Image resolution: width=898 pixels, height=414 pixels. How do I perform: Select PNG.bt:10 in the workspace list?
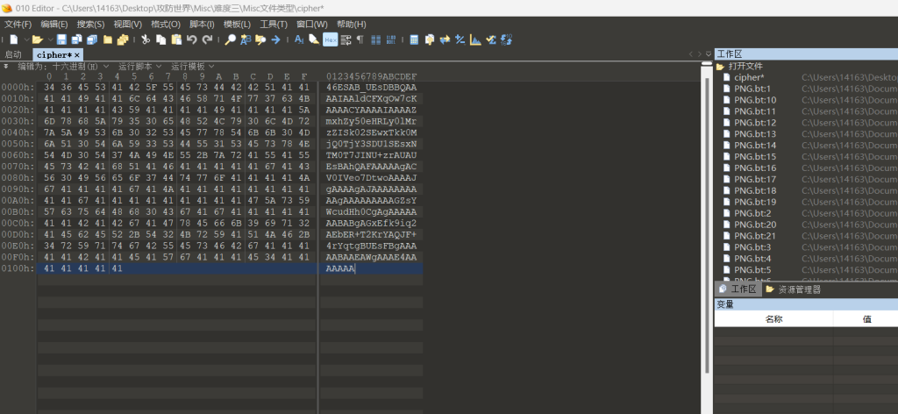coord(754,100)
